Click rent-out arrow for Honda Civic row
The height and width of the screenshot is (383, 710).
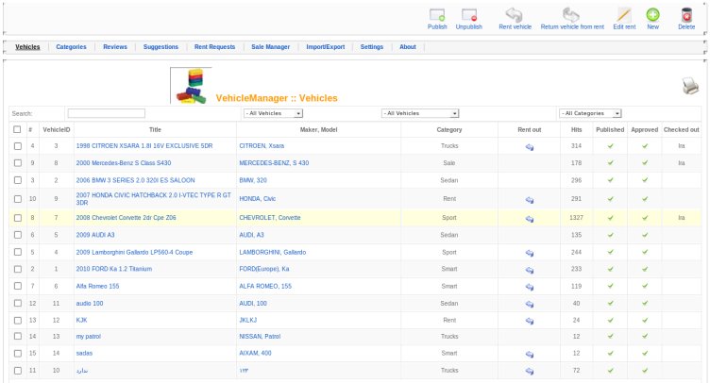[x=530, y=200]
